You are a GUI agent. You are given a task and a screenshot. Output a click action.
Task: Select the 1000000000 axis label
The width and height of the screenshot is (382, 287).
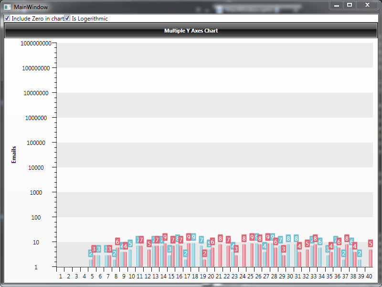click(36, 43)
